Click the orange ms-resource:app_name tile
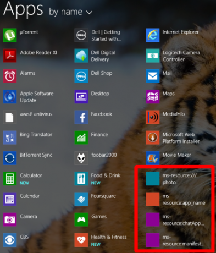 click(153, 199)
